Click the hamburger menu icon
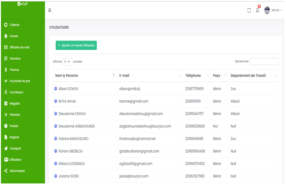 click(x=50, y=10)
